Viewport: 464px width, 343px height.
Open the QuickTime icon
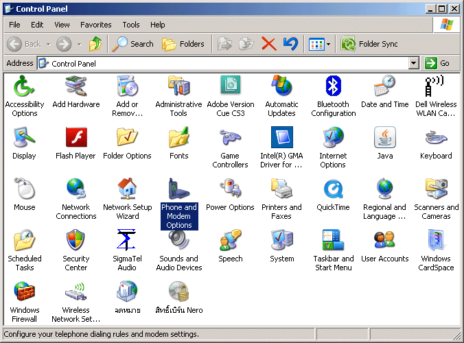click(333, 189)
